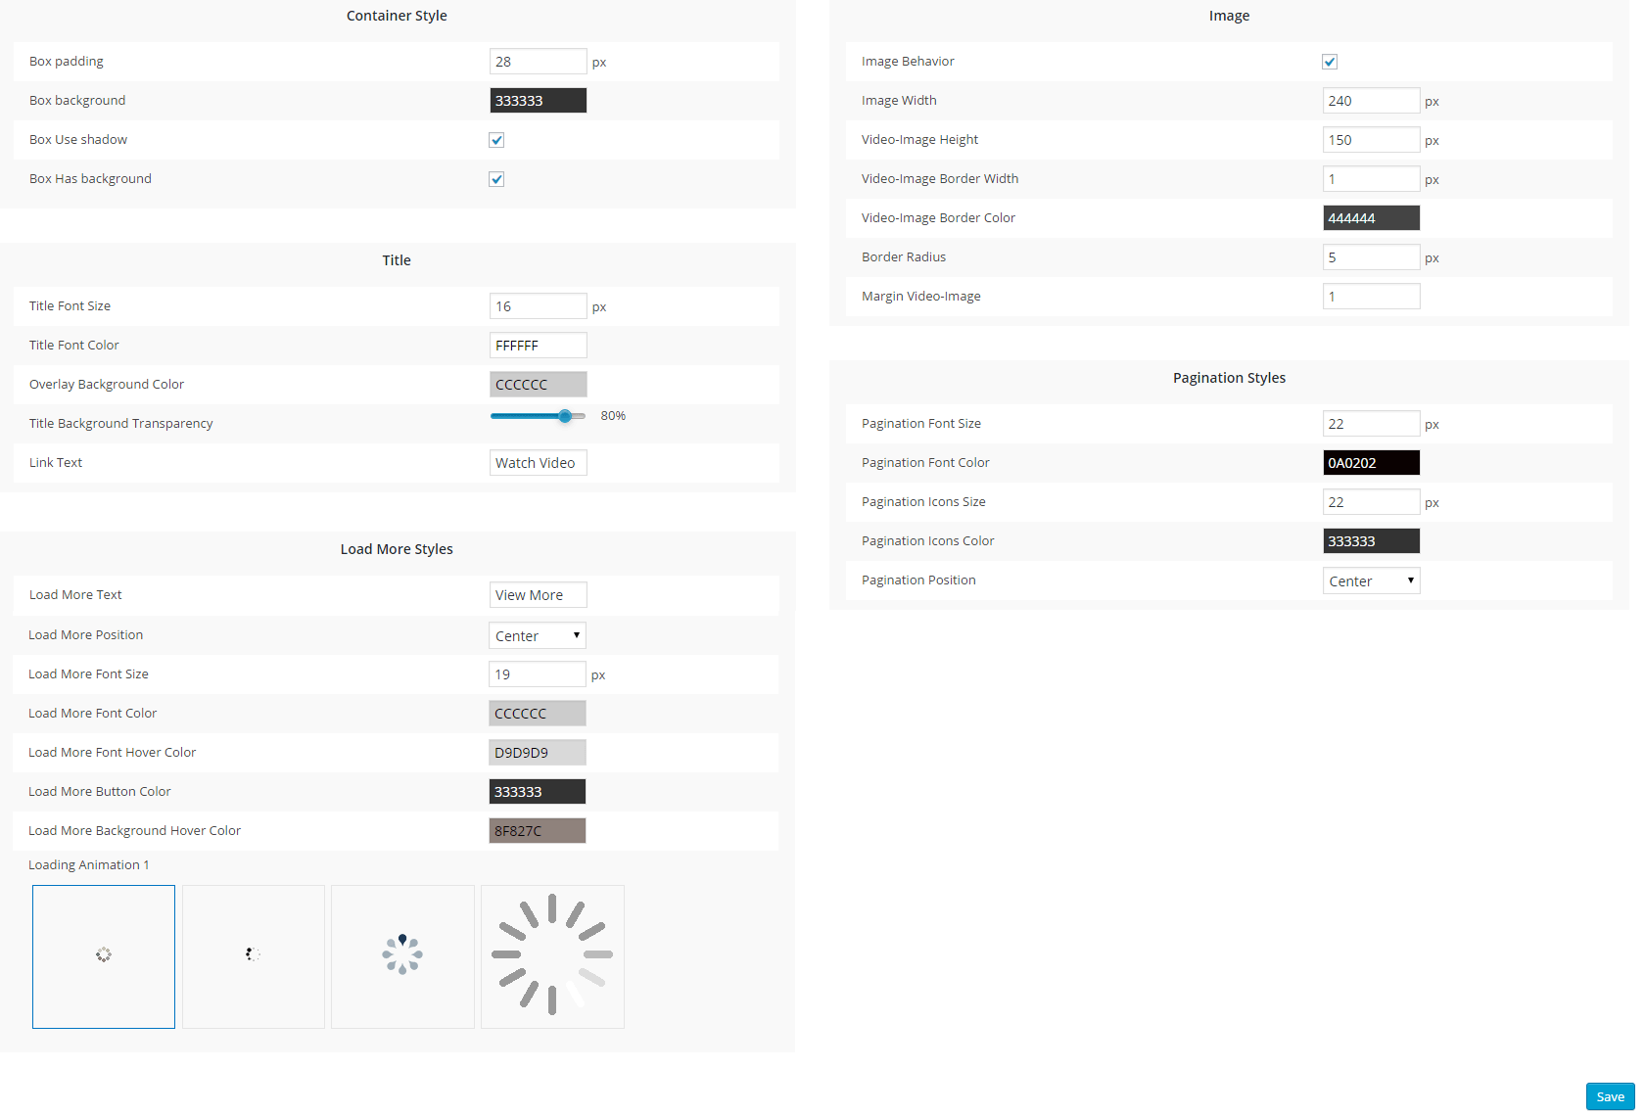Click the Save button
Screen dimensions: 1645x1114
click(x=1610, y=1096)
